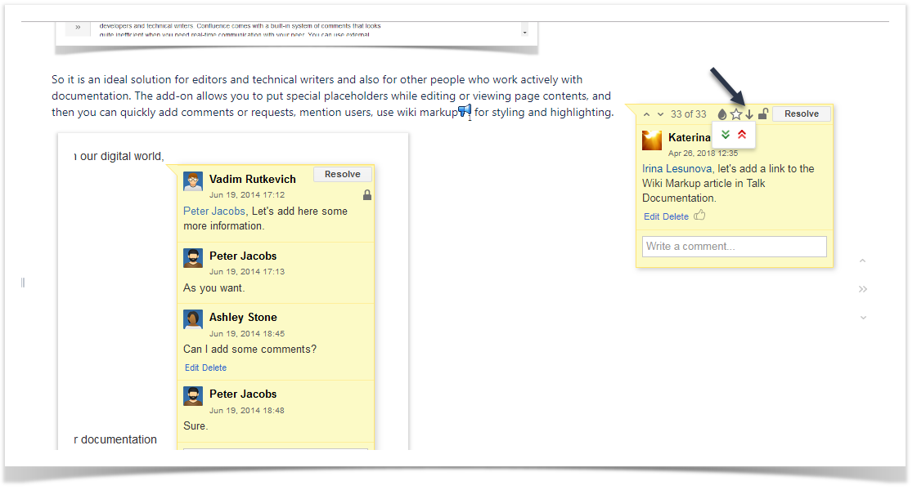
Task: Star the Katerina comment thread
Action: [x=735, y=114]
